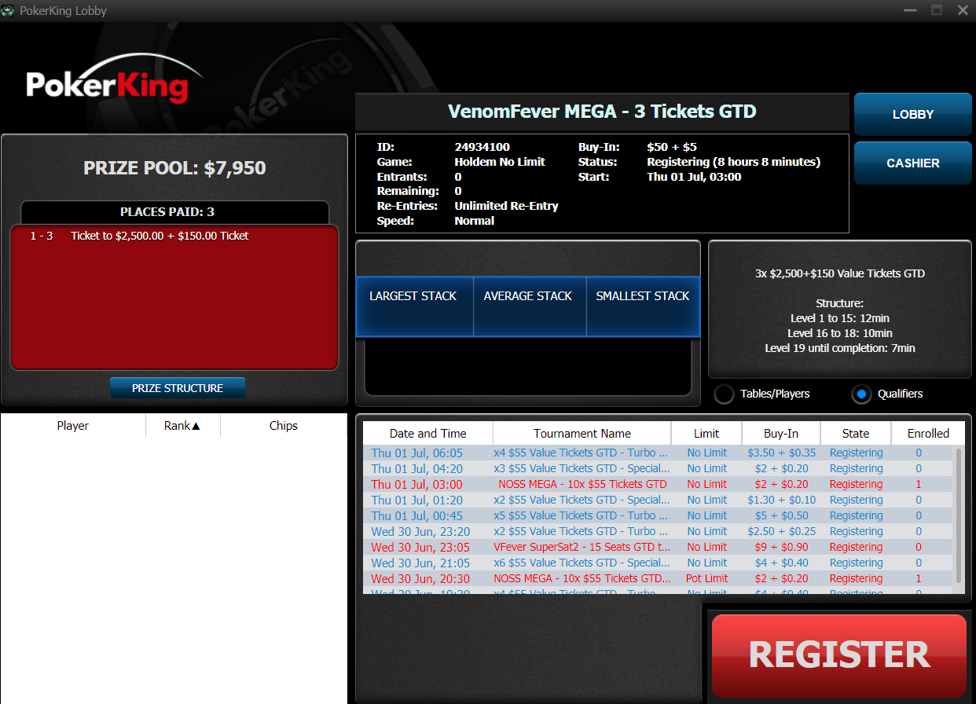Show the Prize Structure
Screen dimensions: 976x704
[178, 388]
